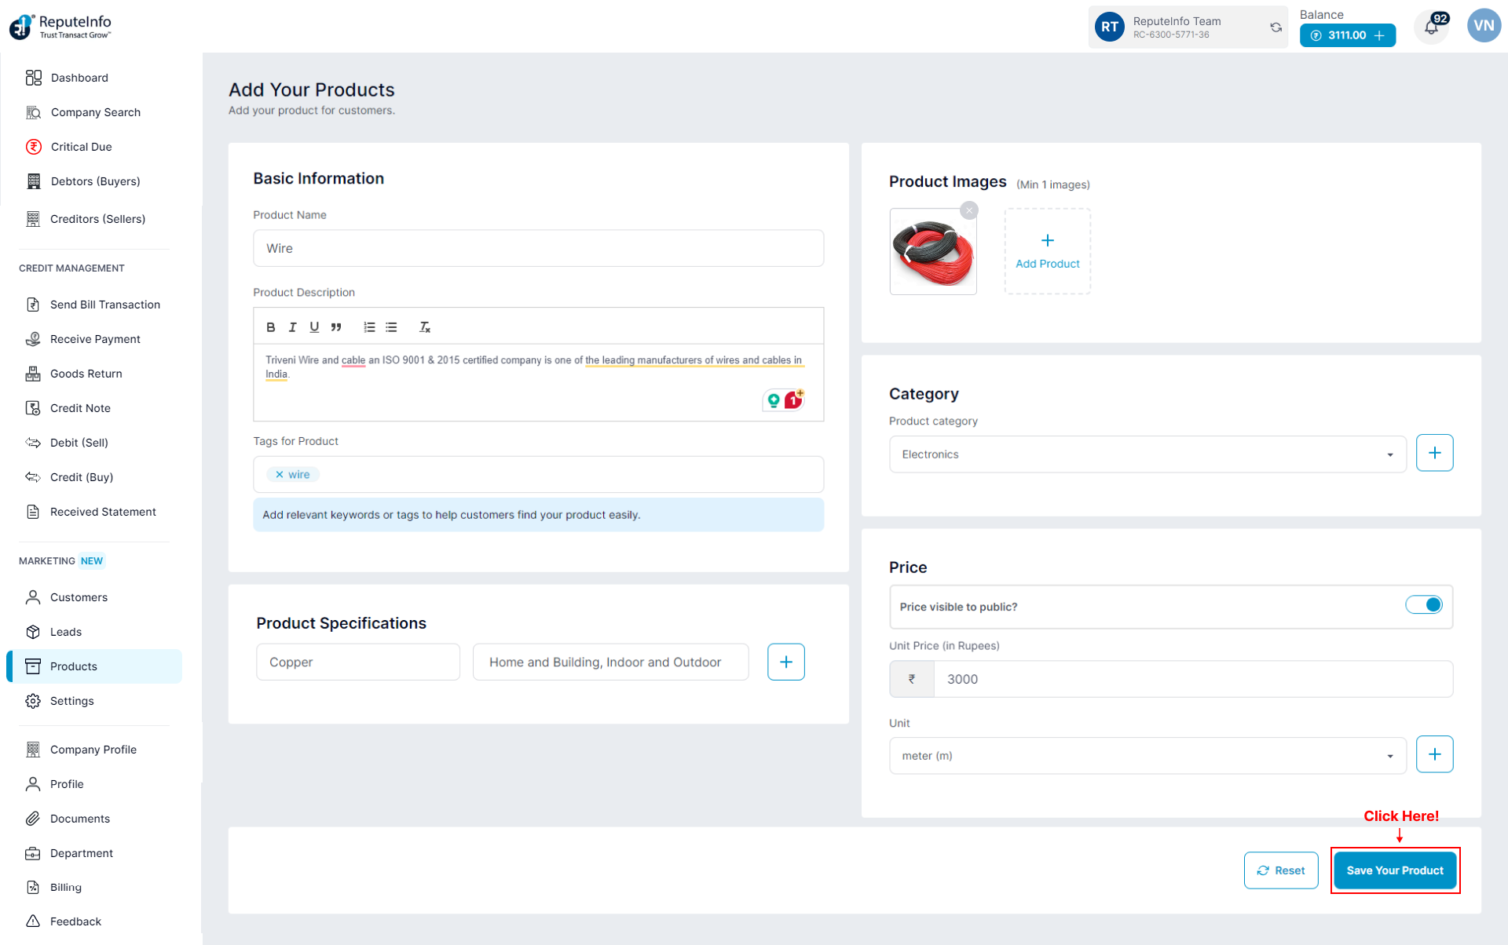This screenshot has height=945, width=1508.
Task: Open the Product category dropdown
Action: [x=1147, y=454]
